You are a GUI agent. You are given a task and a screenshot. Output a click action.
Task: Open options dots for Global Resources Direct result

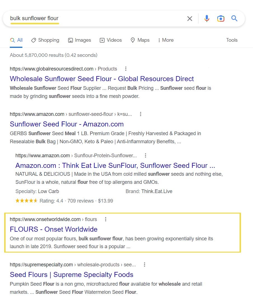coord(126,69)
